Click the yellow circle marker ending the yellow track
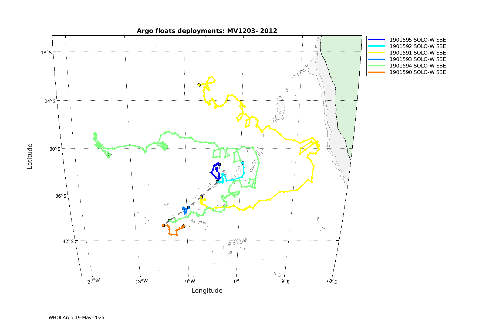This screenshot has width=486, height=324. tap(199, 85)
